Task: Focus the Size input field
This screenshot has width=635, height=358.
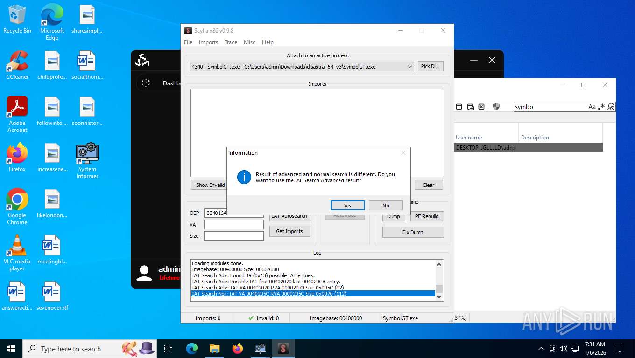Action: point(234,236)
